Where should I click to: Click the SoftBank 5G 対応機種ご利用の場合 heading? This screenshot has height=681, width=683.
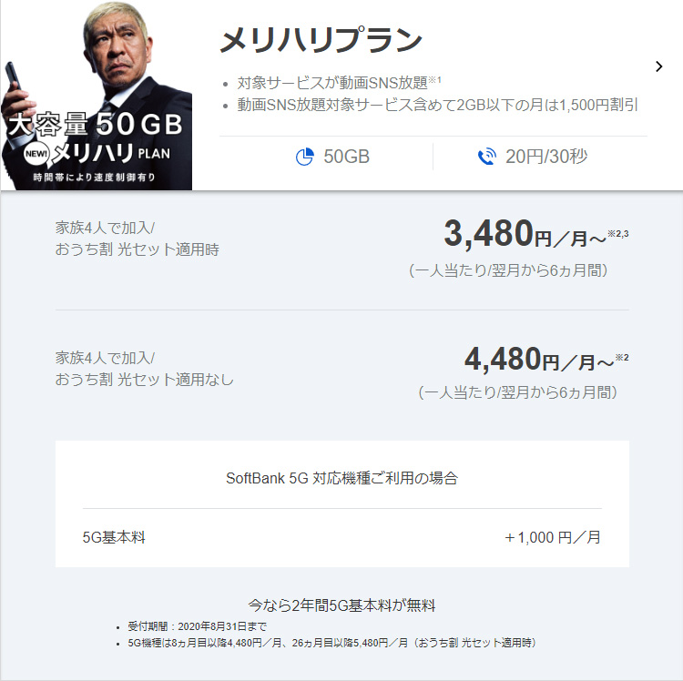coord(341,477)
